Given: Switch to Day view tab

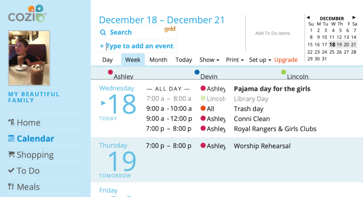Looking at the screenshot, I should (107, 60).
